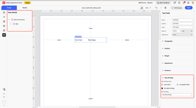Click the Save button
The width and height of the screenshot is (196, 108).
pos(189,8)
